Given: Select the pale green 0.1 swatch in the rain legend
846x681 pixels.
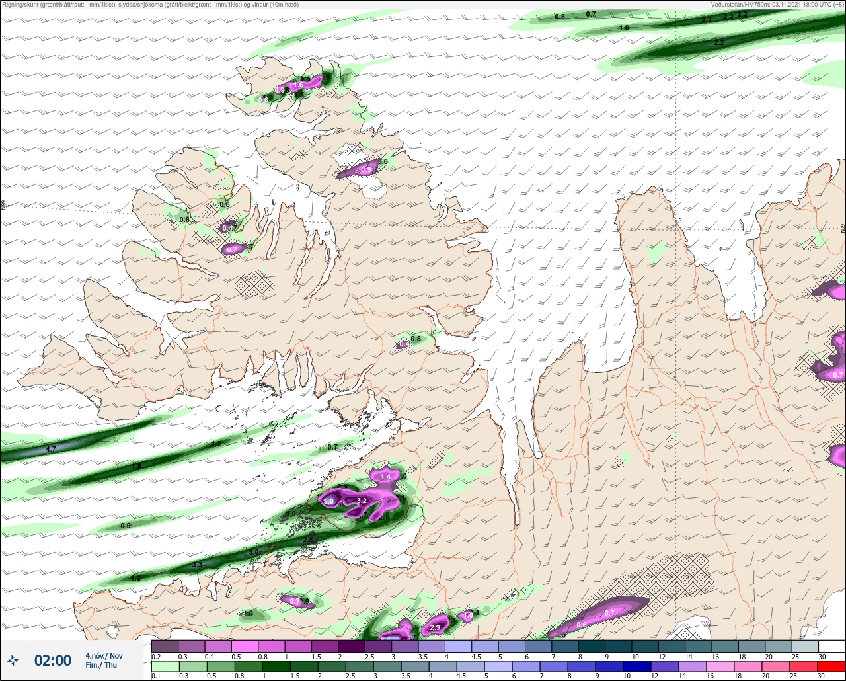Looking at the screenshot, I should (x=165, y=666).
